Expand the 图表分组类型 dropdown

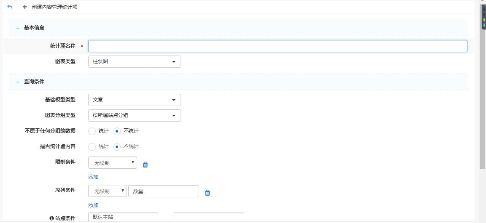(x=134, y=115)
